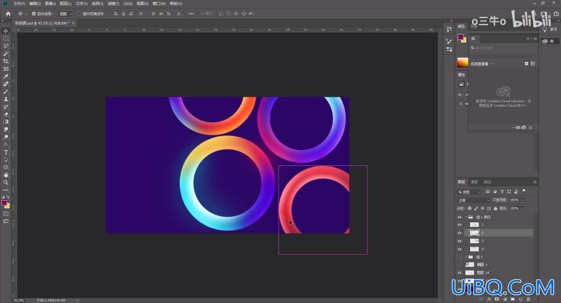561x303 pixels.
Task: Pick the Eyedropper tool
Action: point(6,77)
